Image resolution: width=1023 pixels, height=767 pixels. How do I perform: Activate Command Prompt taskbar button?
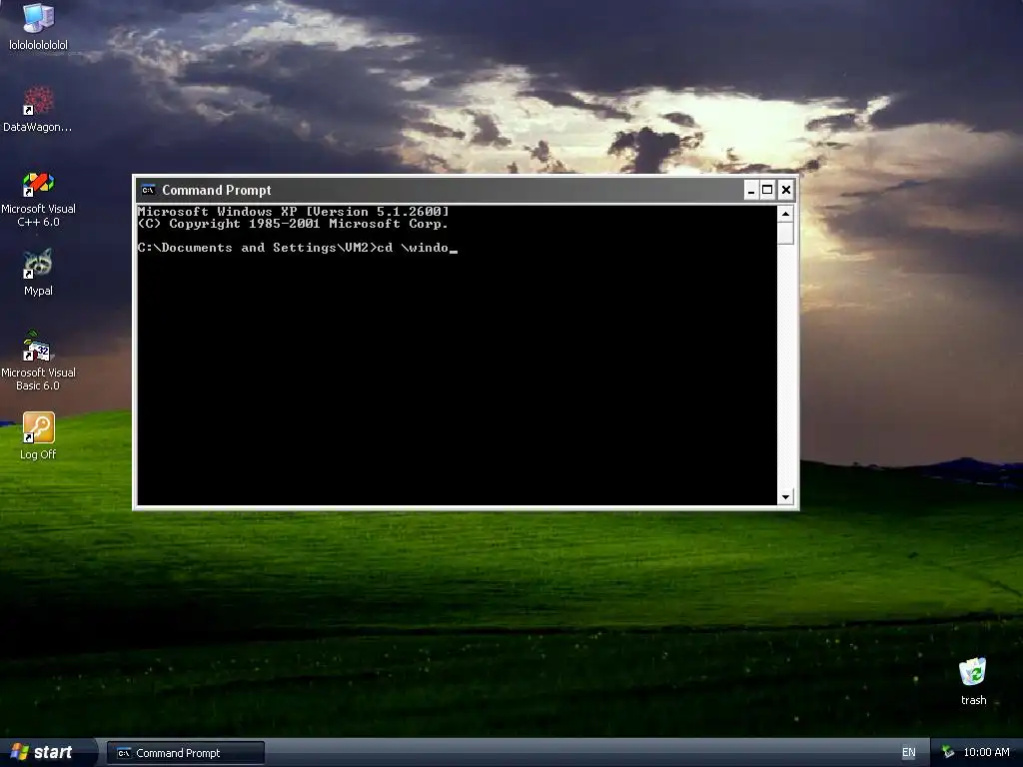186,753
